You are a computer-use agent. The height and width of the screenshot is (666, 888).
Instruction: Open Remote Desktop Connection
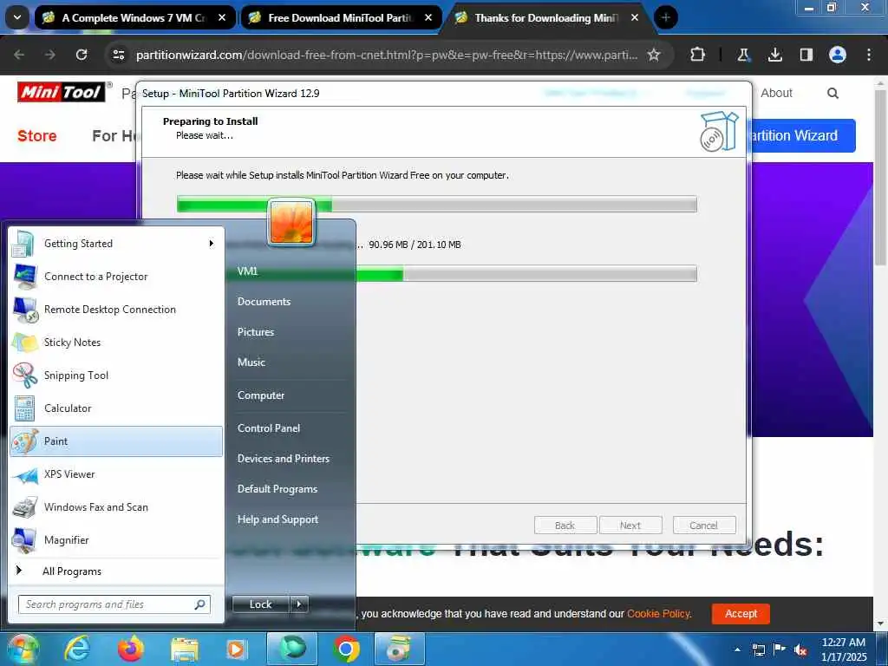pos(116,310)
